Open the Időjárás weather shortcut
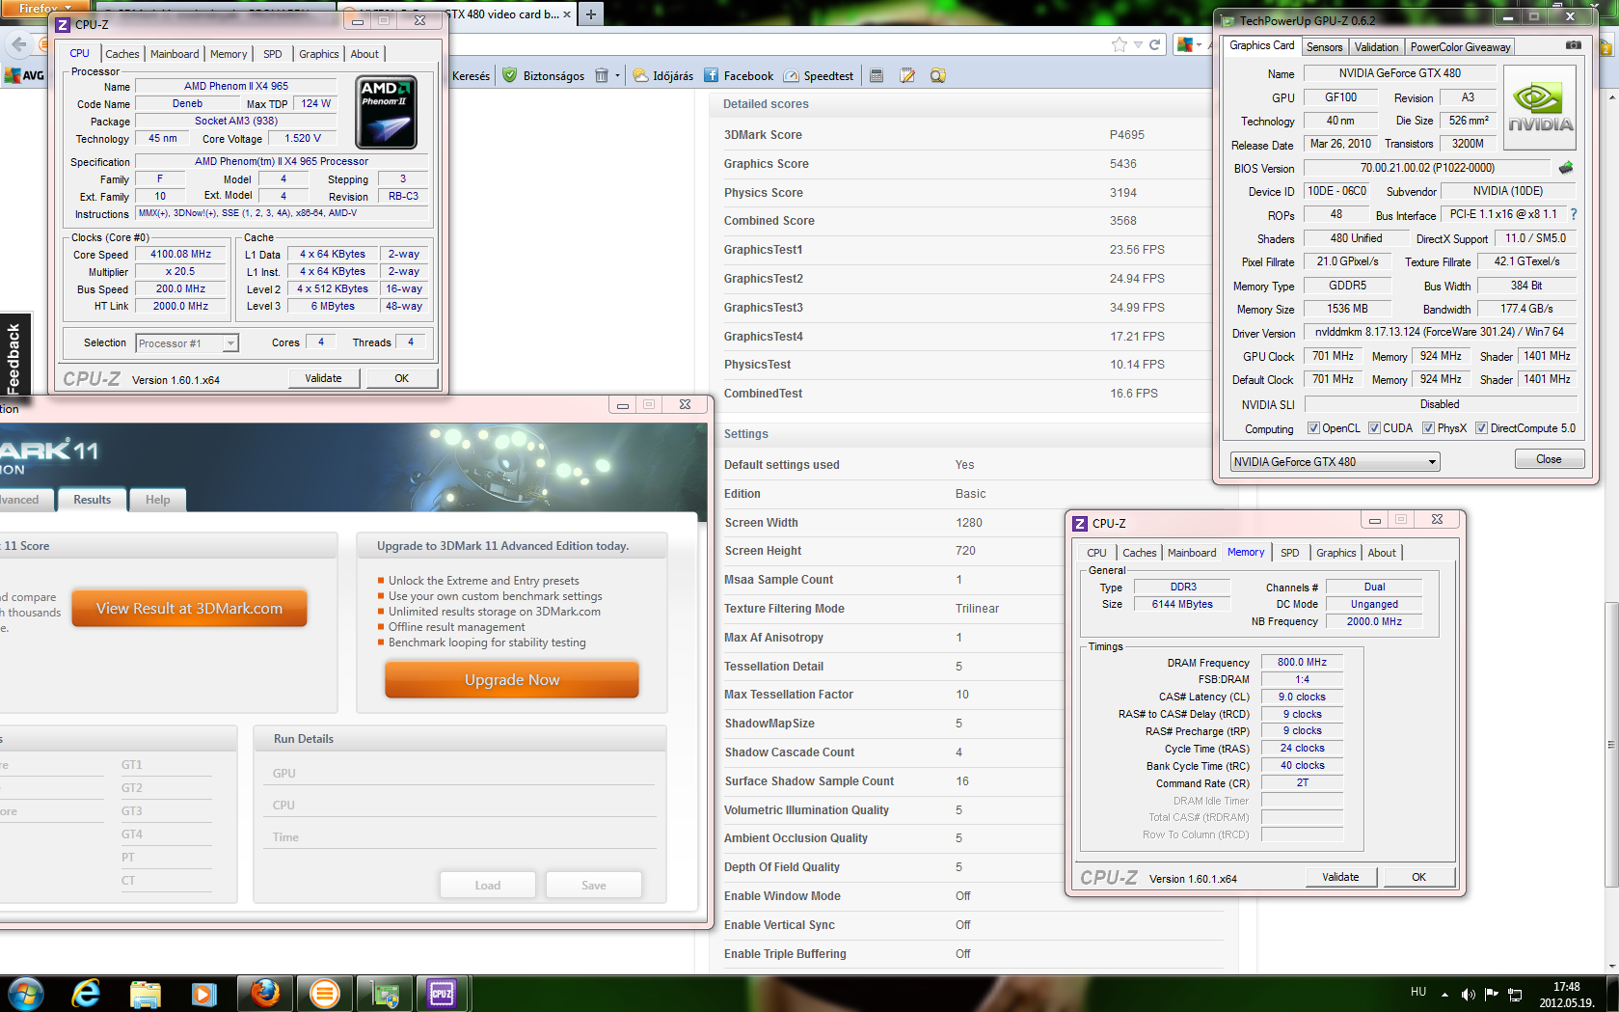The image size is (1619, 1012). (663, 75)
